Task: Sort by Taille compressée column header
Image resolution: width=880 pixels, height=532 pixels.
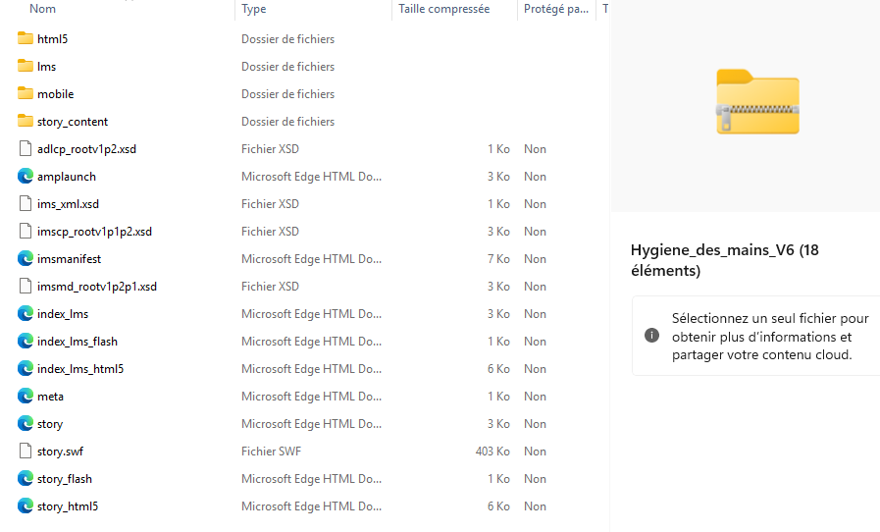Action: (443, 9)
